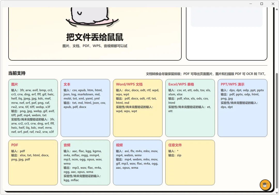Click "输入: csv, et, ett, ods, tsv, xls," line
Screen dimensions: 279x195
coord(190,90)
